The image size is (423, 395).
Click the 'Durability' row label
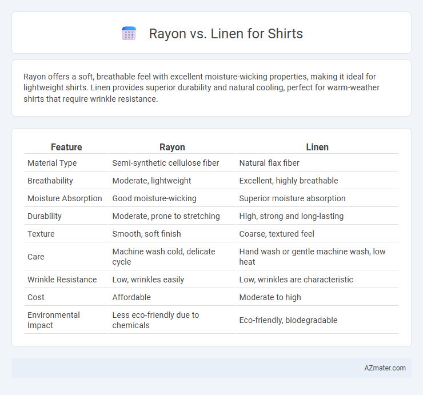(x=66, y=216)
